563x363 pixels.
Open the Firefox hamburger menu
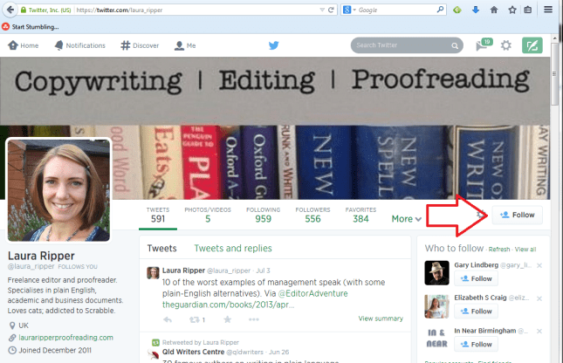click(x=548, y=10)
